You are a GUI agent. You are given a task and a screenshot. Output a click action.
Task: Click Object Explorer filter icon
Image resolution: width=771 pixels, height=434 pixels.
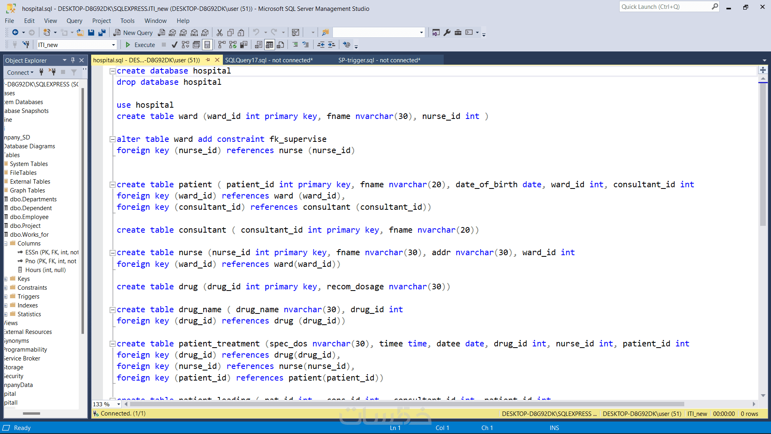[x=74, y=72]
